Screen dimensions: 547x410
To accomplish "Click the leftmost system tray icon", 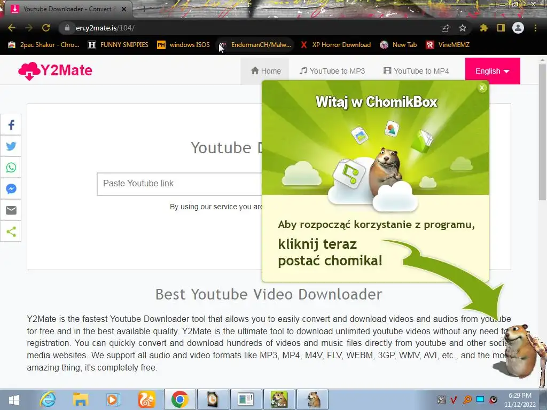I will (441, 399).
